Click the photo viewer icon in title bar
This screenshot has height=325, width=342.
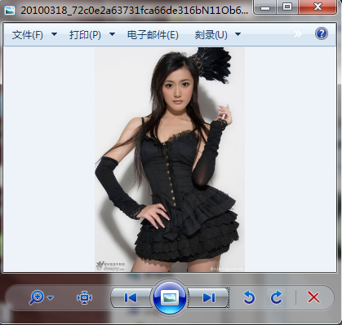point(10,11)
